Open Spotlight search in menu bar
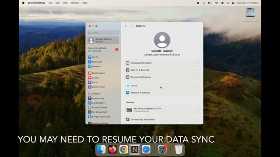Screen dimensions: 280x157 pyautogui.click(x=227, y=3)
